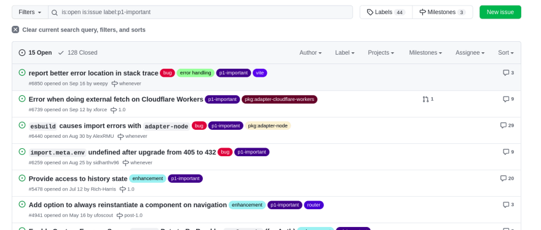Click the bug label on issue #6850
The height and width of the screenshot is (230, 541).
[x=167, y=73]
